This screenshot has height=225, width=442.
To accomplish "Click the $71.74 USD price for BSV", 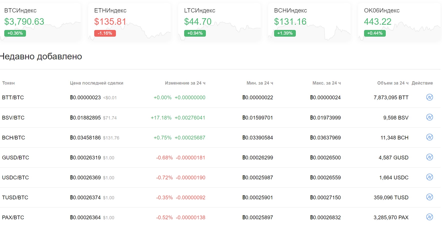I will tap(110, 118).
